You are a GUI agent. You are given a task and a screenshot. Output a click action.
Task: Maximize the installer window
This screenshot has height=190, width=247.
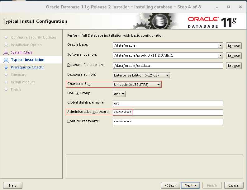(x=229, y=7)
